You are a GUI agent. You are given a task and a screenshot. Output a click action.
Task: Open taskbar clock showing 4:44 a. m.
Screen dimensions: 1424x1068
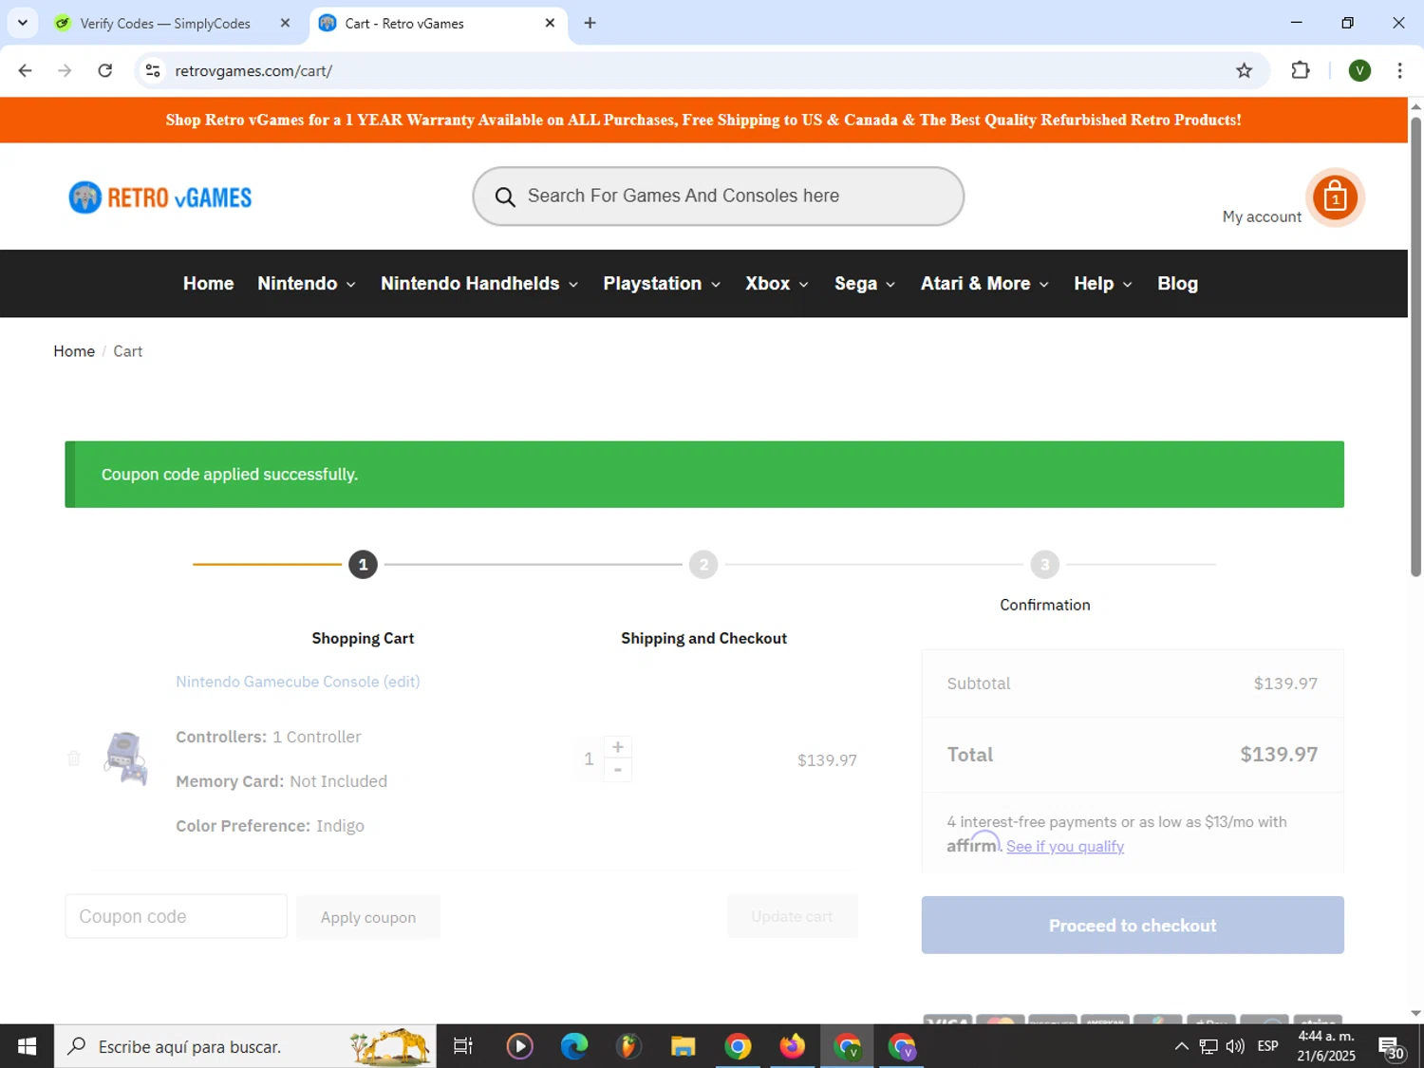click(x=1326, y=1046)
